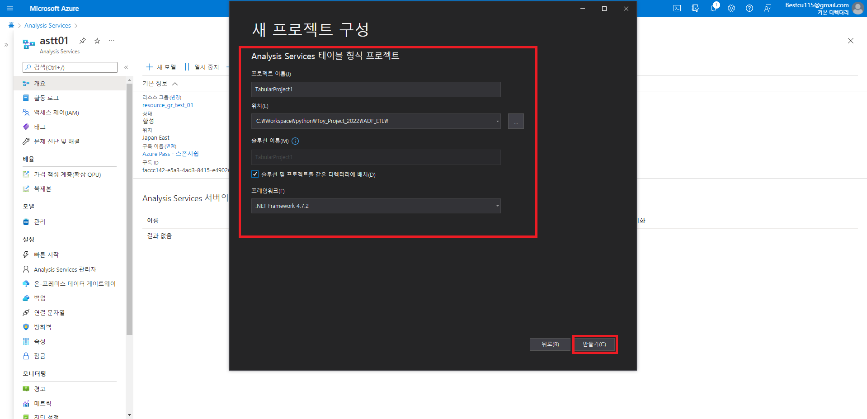Click subscription ID faccc142 text
The image size is (867, 419).
186,170
